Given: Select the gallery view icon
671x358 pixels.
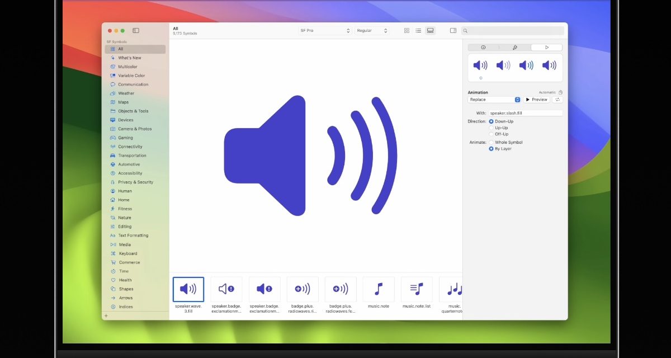Looking at the screenshot, I should coord(430,31).
